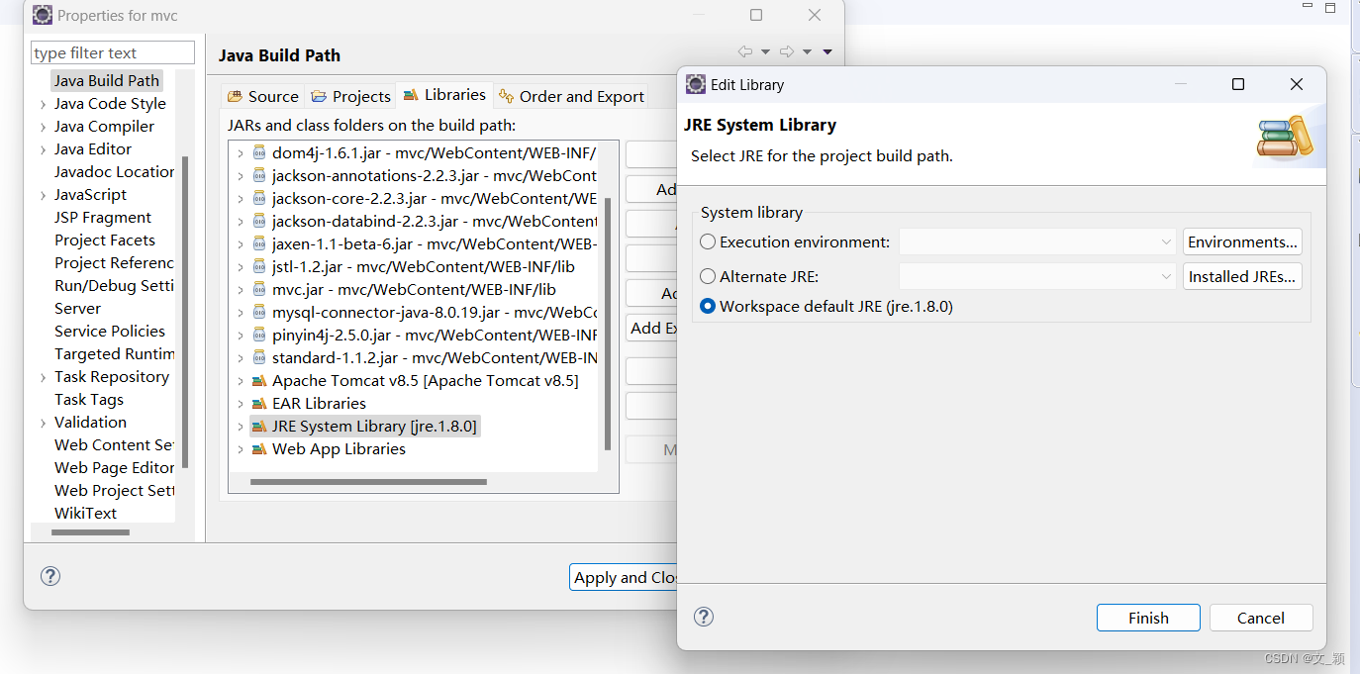This screenshot has height=674, width=1360.
Task: Switch to the Order and Export tab
Action: click(571, 96)
